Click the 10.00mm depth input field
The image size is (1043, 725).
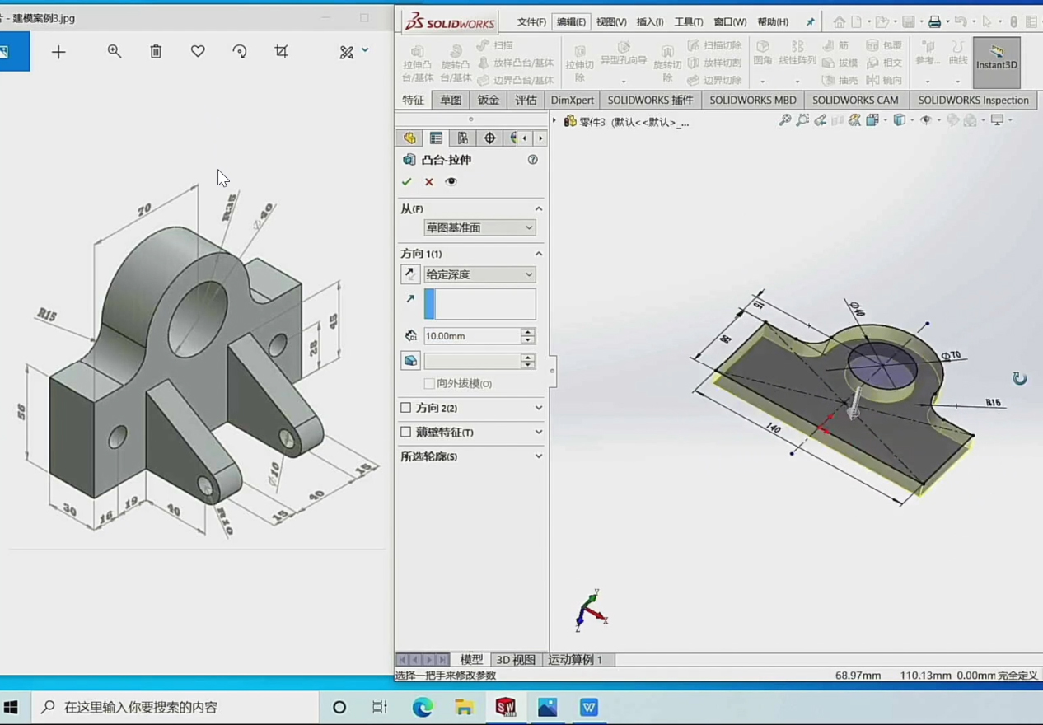[471, 336]
